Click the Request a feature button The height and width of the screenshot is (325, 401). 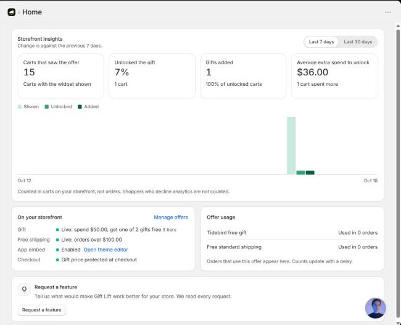click(x=42, y=310)
